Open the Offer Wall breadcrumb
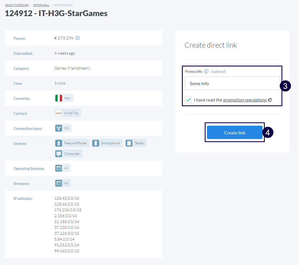 (41, 5)
